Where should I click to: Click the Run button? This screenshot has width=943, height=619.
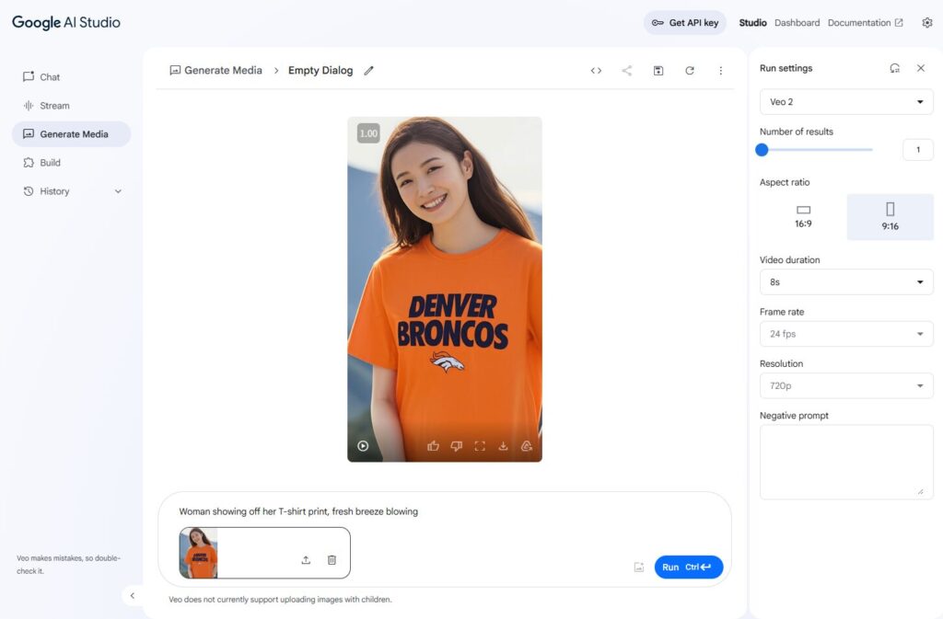(689, 567)
